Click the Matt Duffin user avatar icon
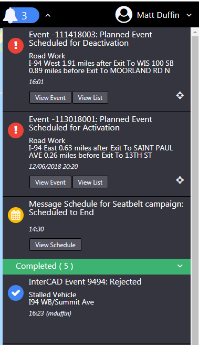The height and width of the screenshot is (345, 199). tap(124, 15)
